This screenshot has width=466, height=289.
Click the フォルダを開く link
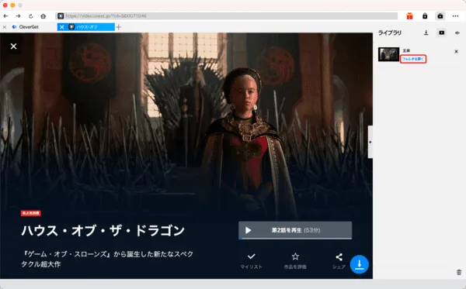coord(413,59)
